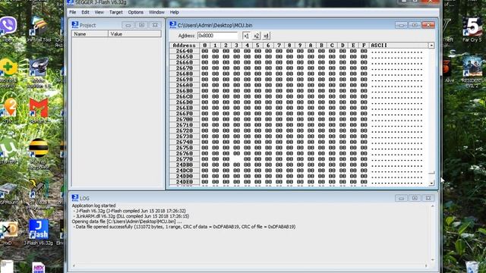Open the File menu
The image size is (486, 273).
73,12
